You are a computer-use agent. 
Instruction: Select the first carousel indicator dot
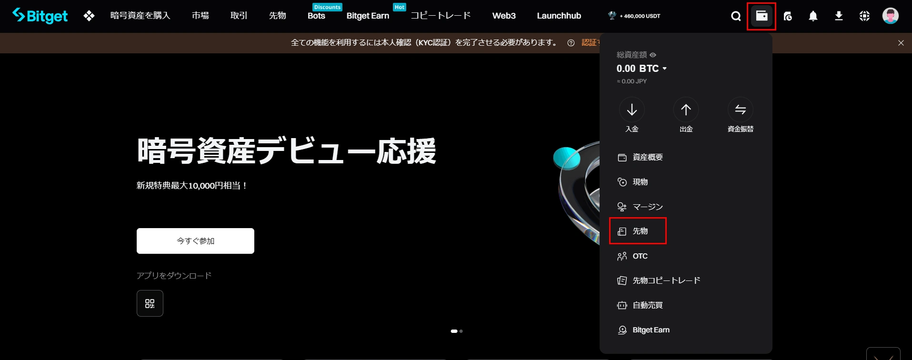pos(454,331)
